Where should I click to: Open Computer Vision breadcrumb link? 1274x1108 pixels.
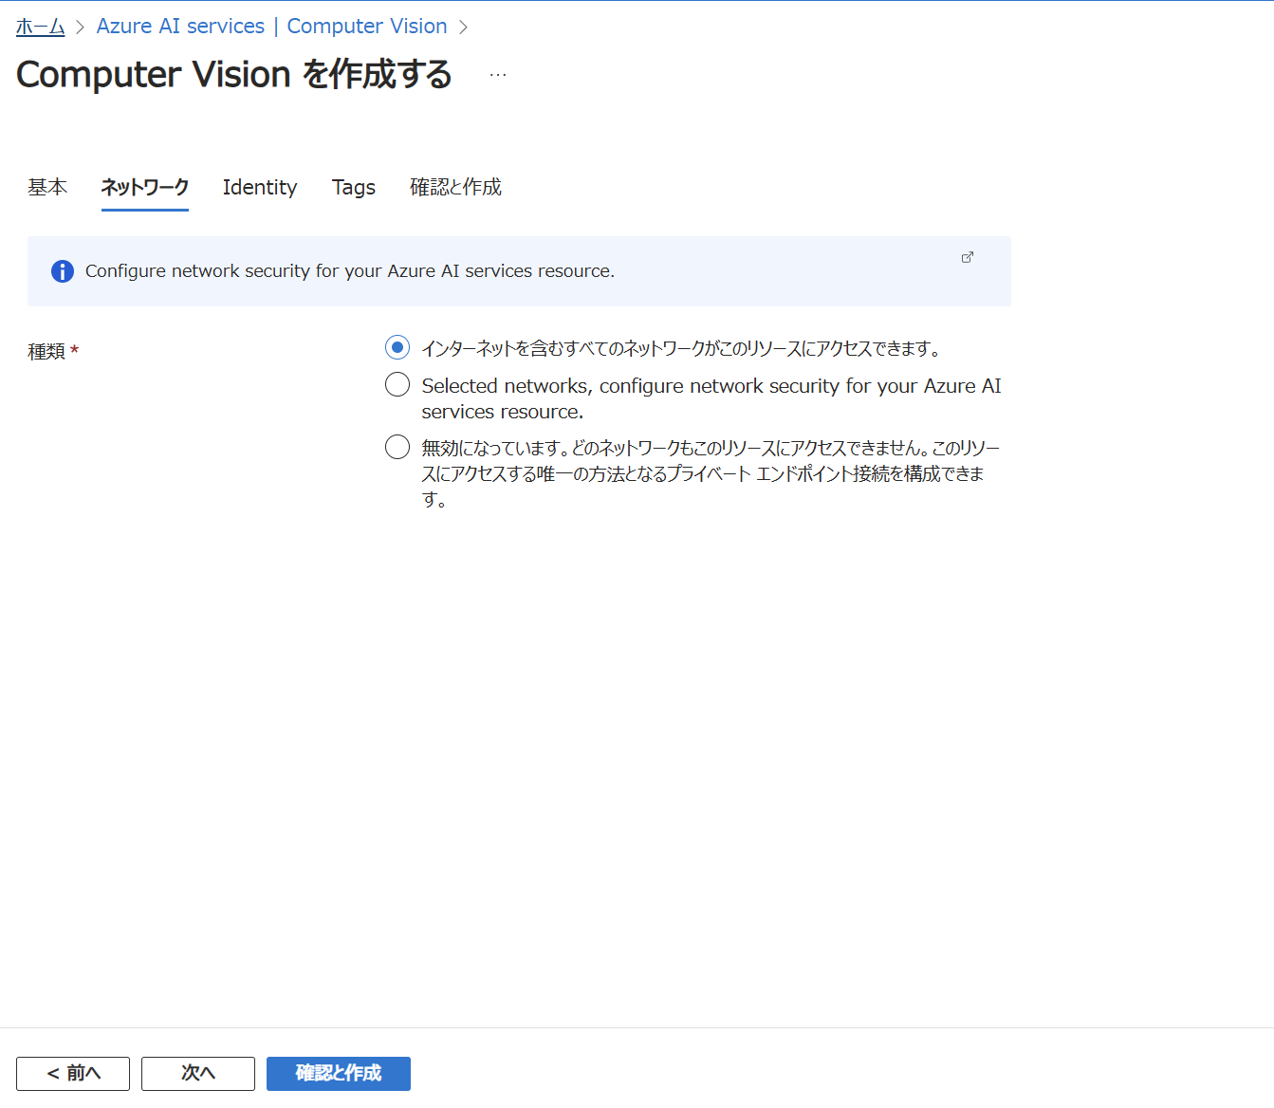click(367, 27)
